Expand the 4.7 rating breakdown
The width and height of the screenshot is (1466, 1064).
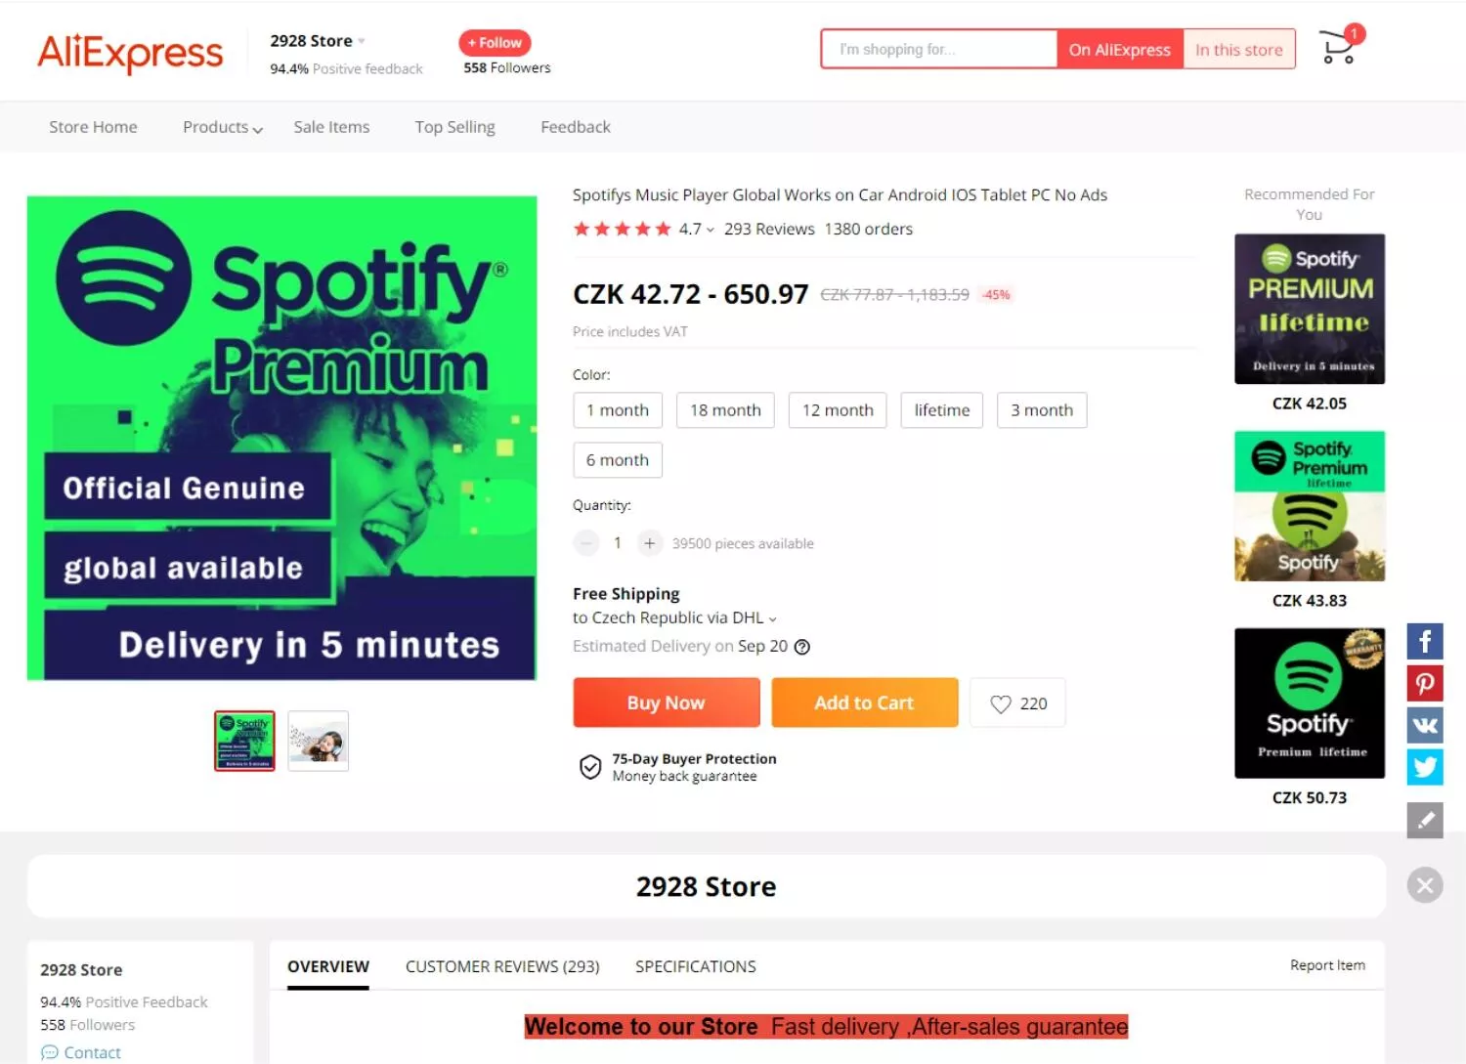(x=697, y=229)
